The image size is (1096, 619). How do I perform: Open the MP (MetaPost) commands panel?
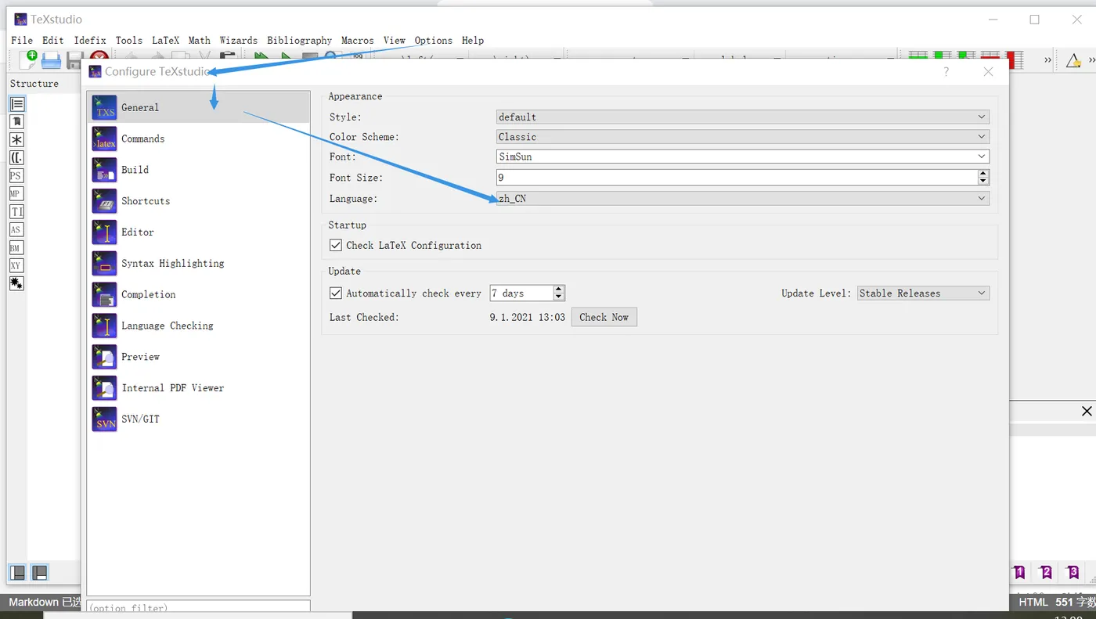click(x=16, y=194)
